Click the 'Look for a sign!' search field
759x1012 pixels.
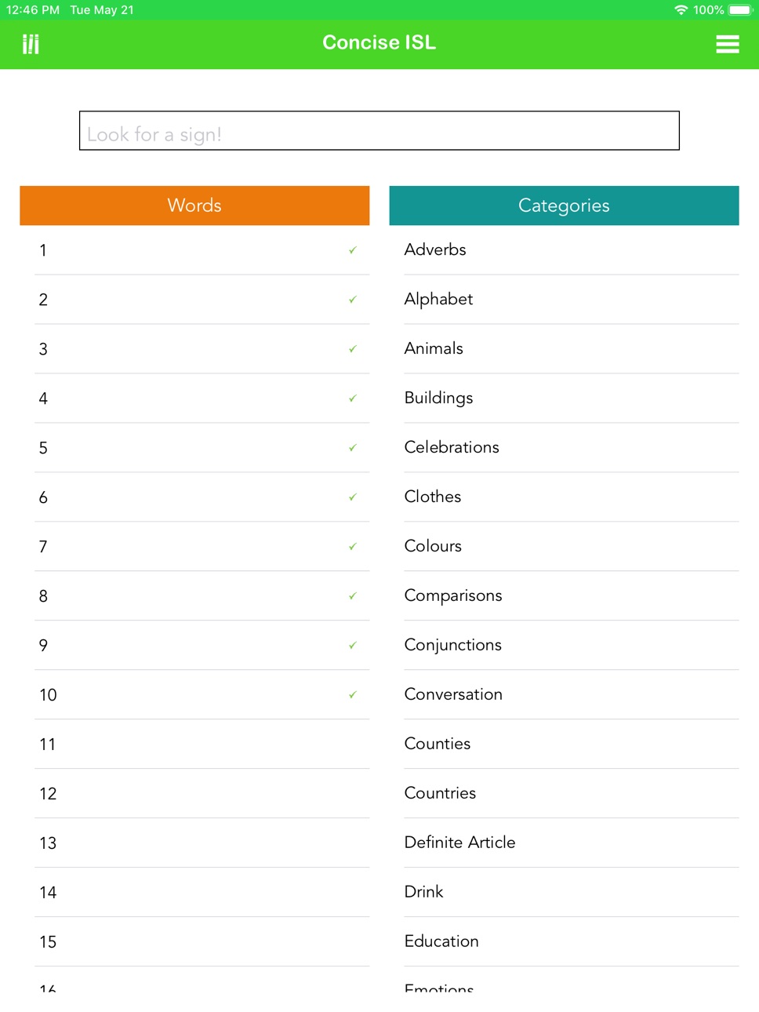[379, 130]
